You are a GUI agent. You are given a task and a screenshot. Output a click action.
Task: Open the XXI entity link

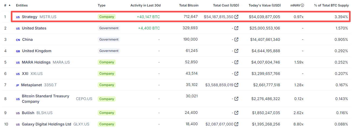pyautogui.click(x=25, y=74)
